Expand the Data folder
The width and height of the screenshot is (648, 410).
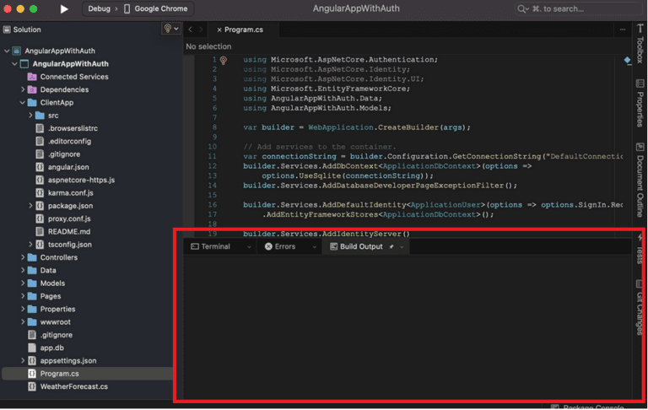pos(23,270)
